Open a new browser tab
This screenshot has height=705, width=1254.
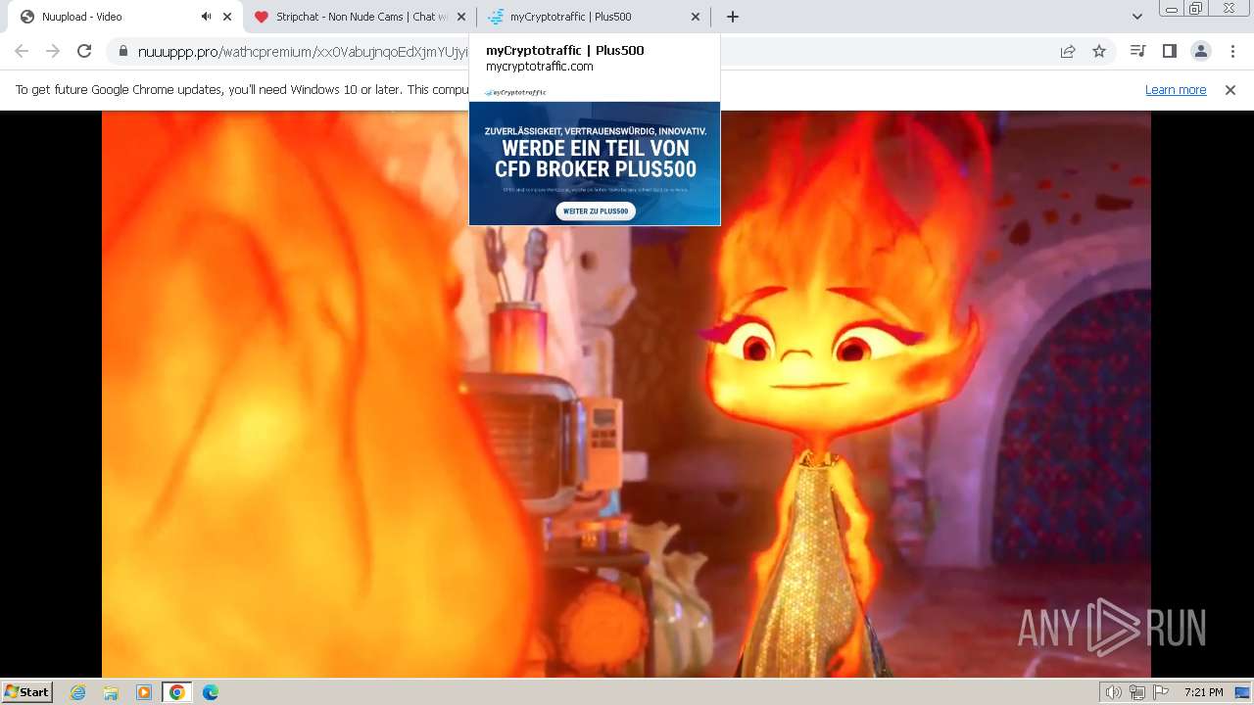coord(733,17)
